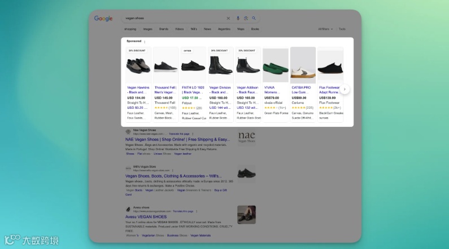Go to Google homepage via logo
Viewport: 449px width, 249px height.
(x=103, y=19)
